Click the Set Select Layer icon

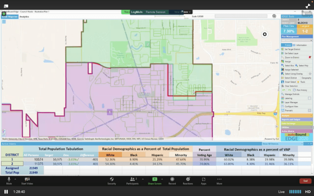pyautogui.click(x=283, y=53)
